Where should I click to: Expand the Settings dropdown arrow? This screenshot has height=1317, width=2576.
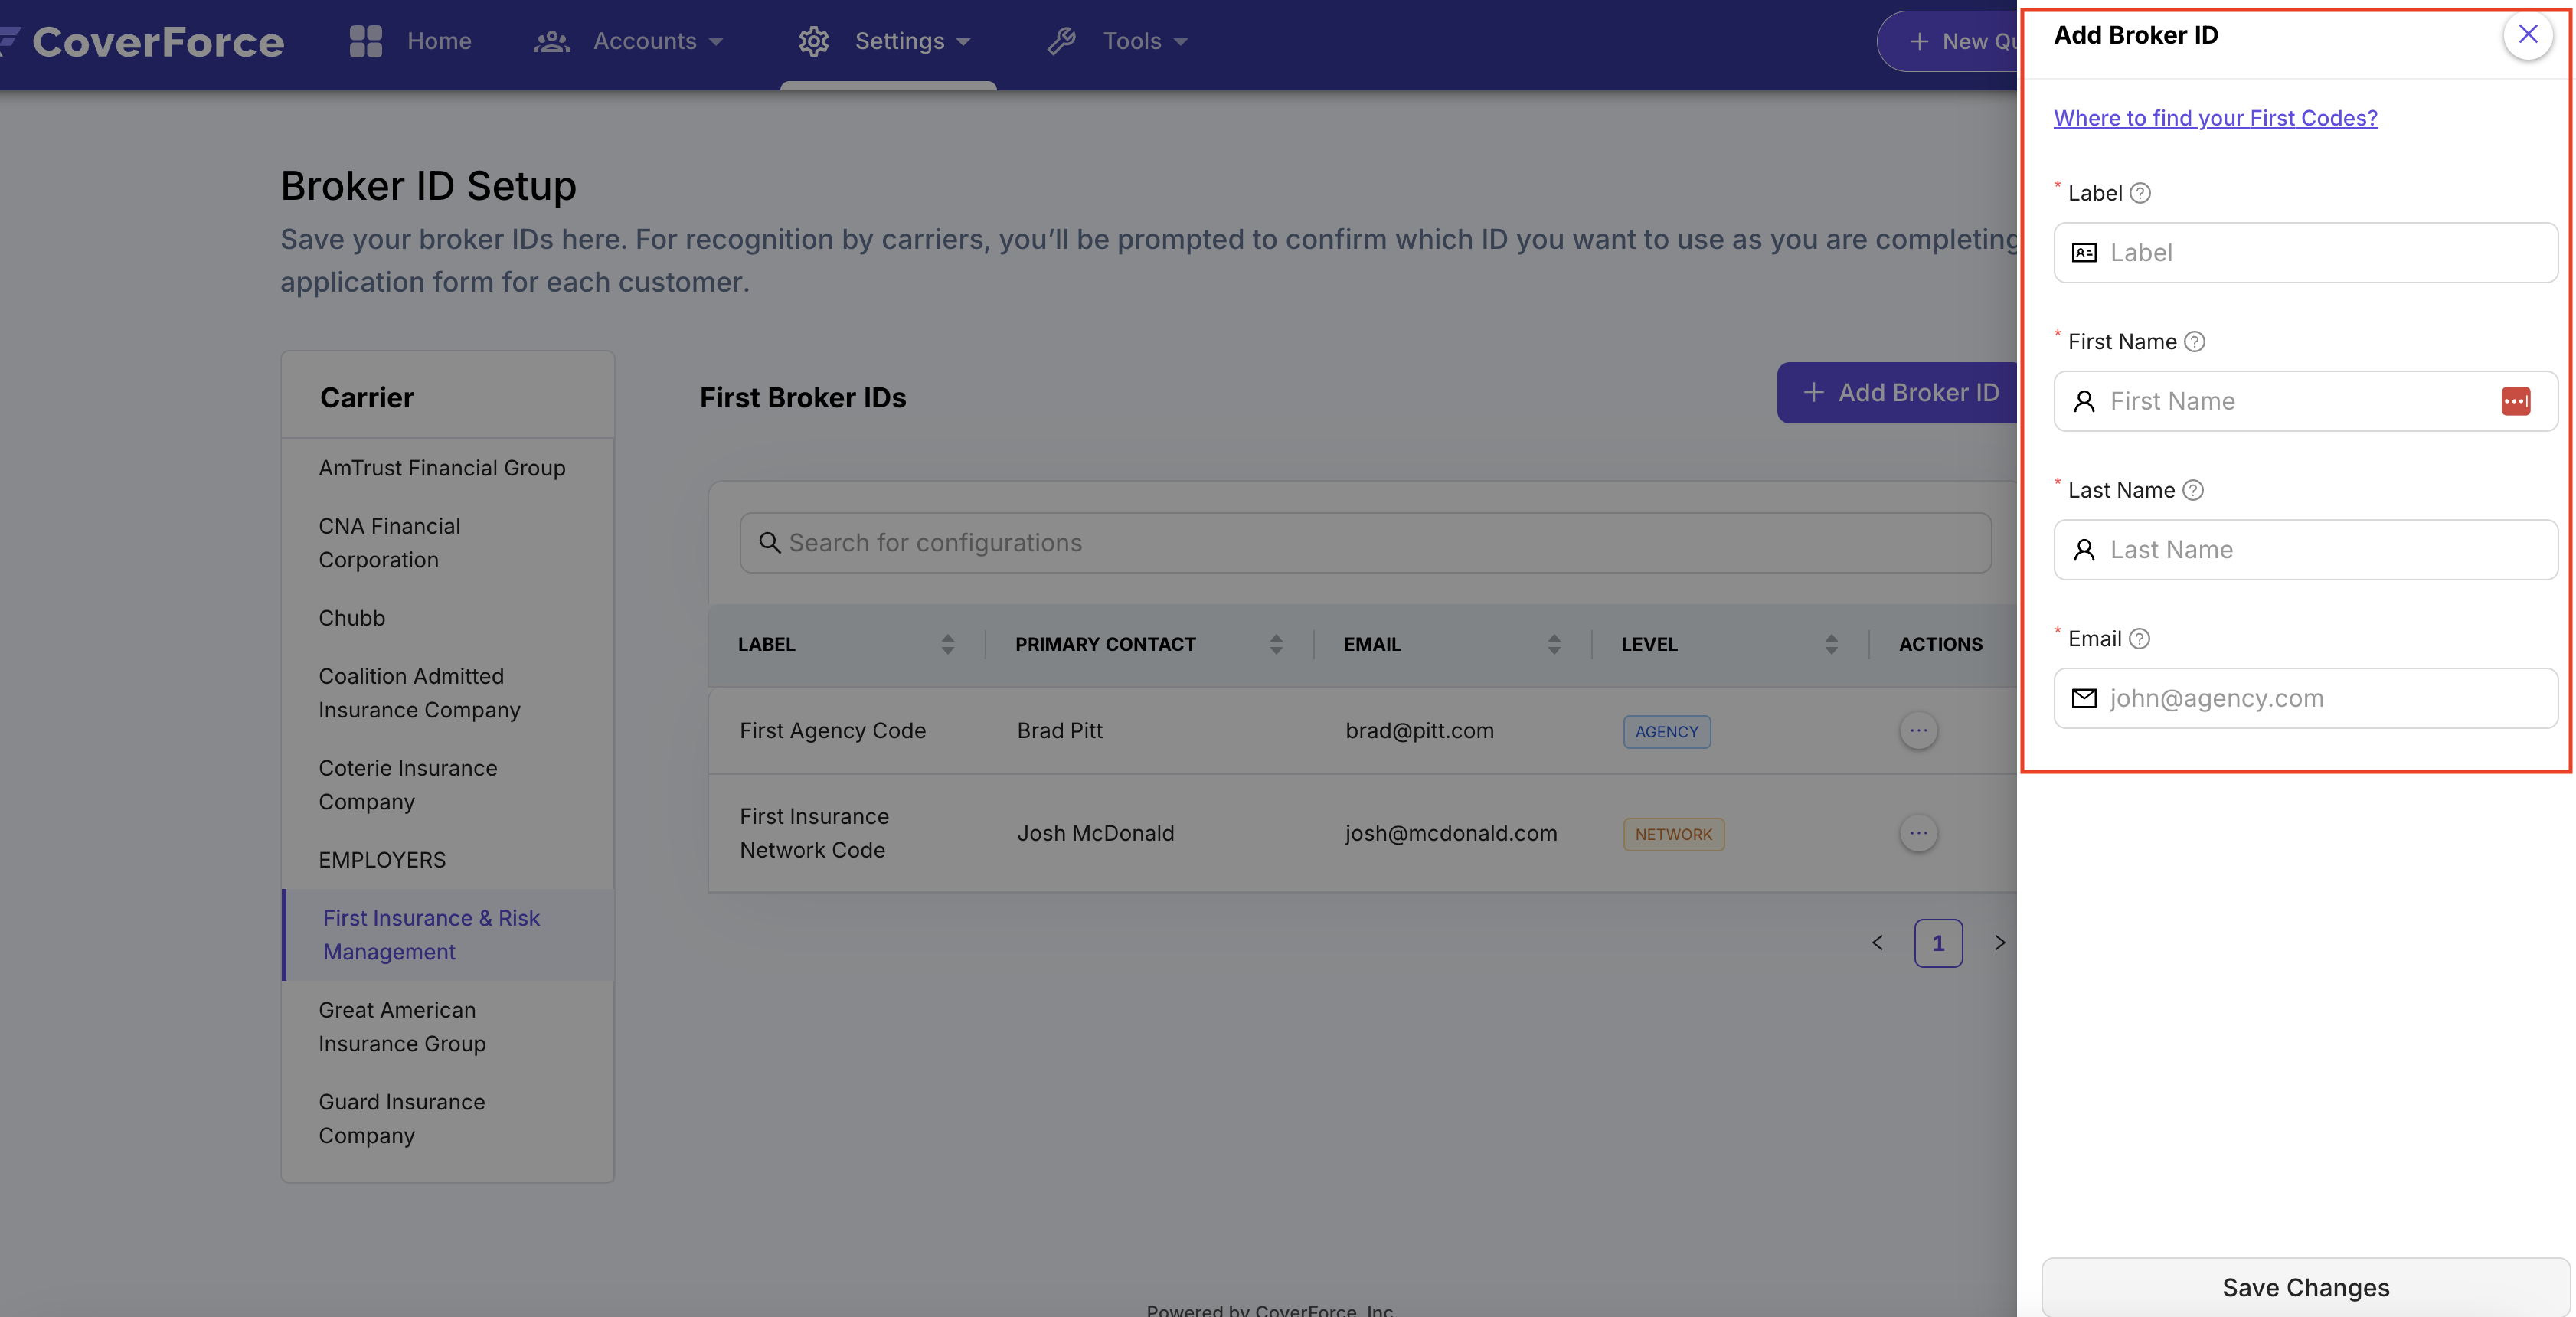coord(963,42)
